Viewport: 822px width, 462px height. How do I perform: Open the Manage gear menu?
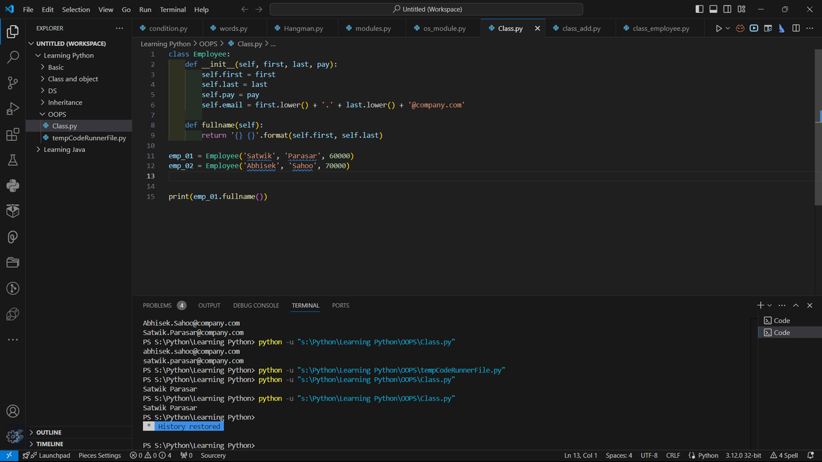pyautogui.click(x=12, y=437)
